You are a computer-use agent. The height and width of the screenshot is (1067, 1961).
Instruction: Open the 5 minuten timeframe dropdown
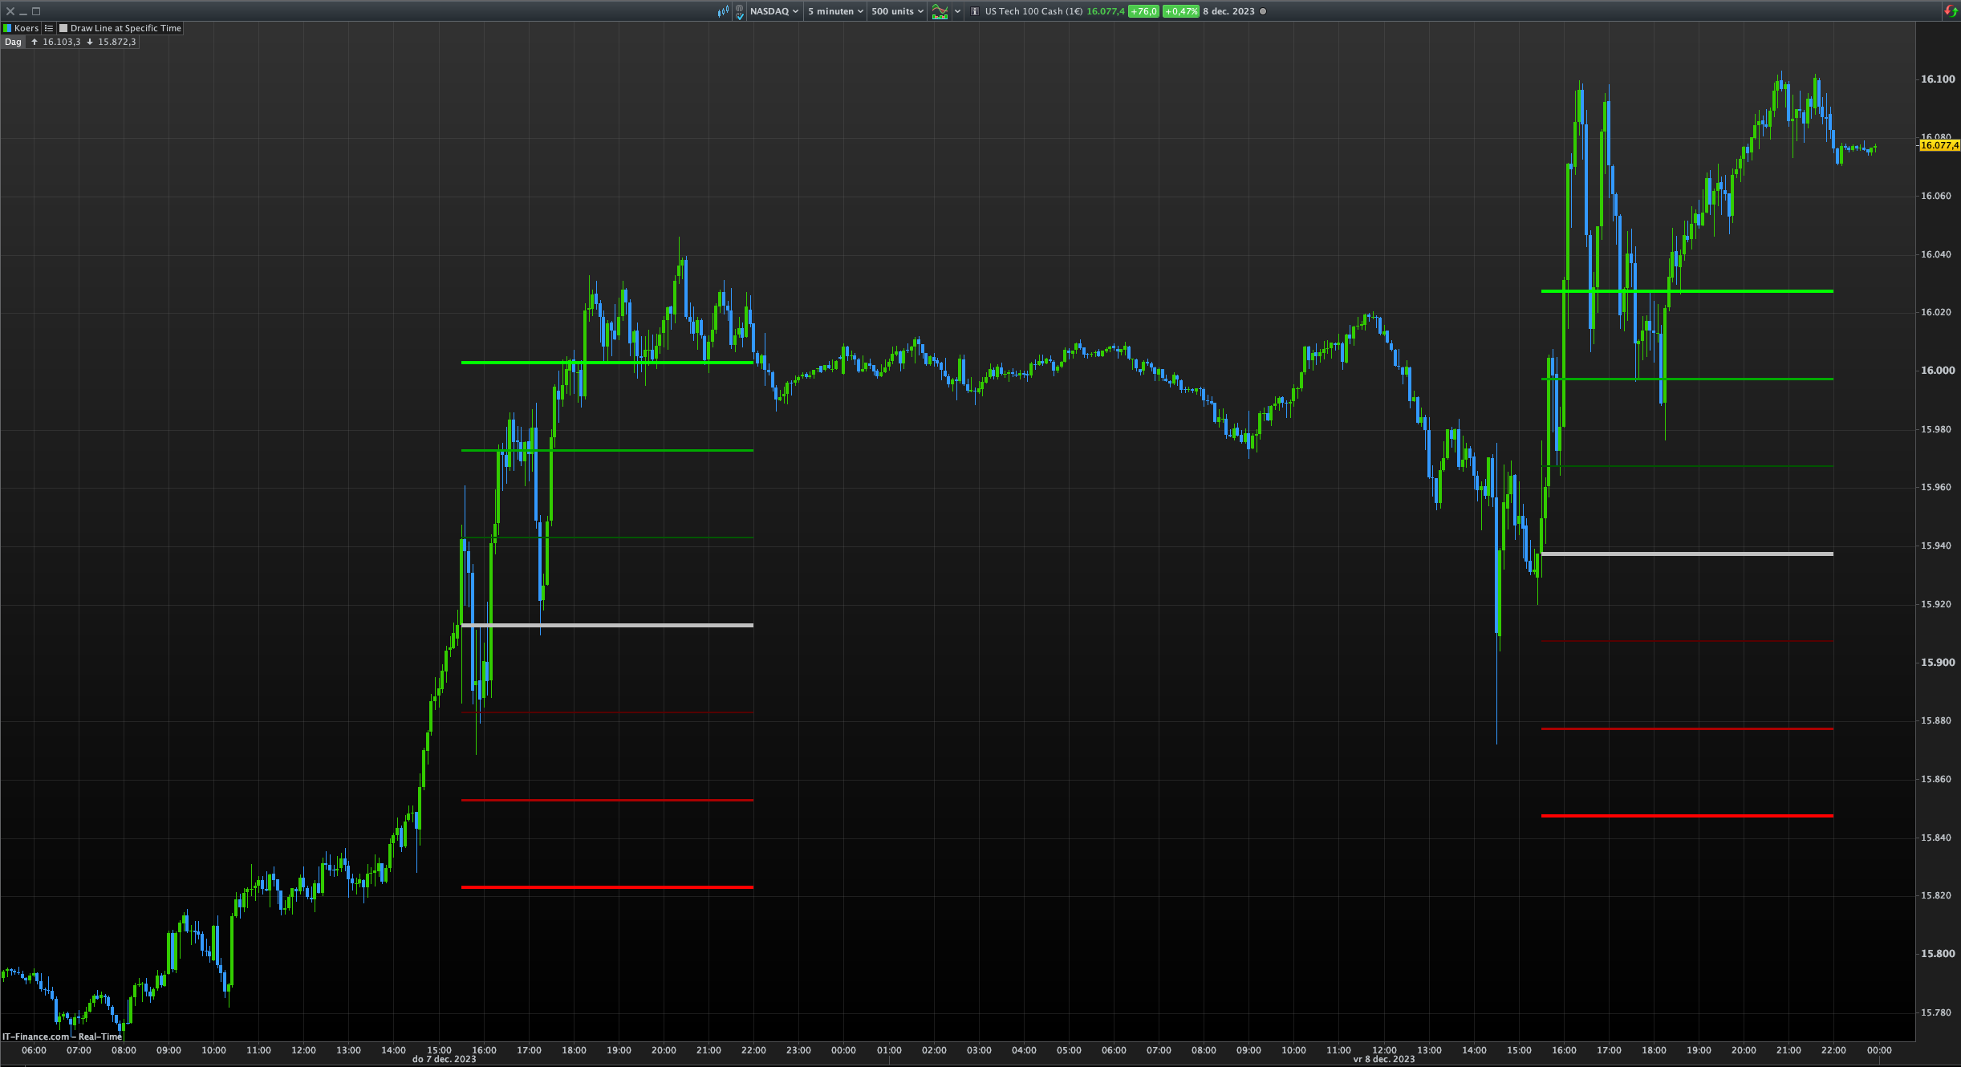click(x=834, y=11)
